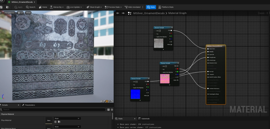Expand the Phys Material None dropdown

click(67, 118)
